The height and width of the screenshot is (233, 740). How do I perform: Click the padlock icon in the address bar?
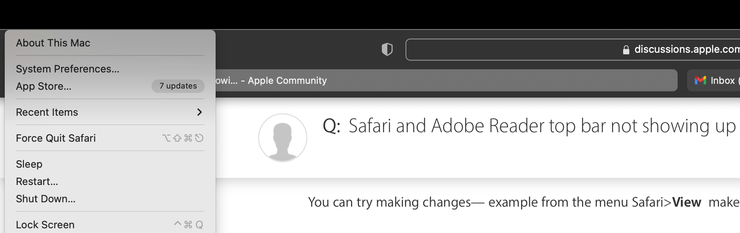[x=626, y=49]
